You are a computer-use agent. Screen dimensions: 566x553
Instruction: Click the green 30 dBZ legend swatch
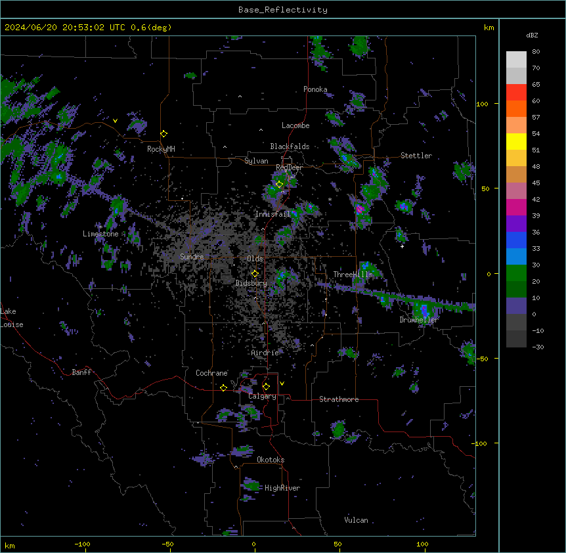tap(516, 273)
